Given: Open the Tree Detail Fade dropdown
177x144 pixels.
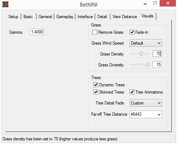Looking at the screenshot, I should 146,103.
